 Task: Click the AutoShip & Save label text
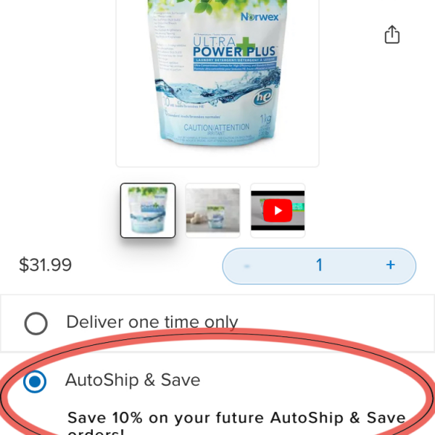pyautogui.click(x=133, y=380)
